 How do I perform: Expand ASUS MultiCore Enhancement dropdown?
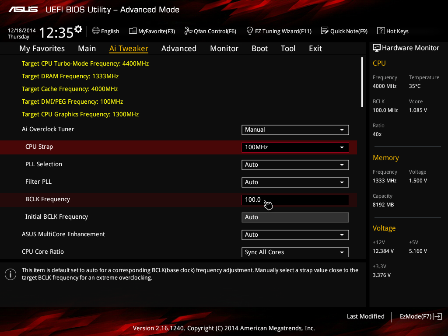pos(295,235)
